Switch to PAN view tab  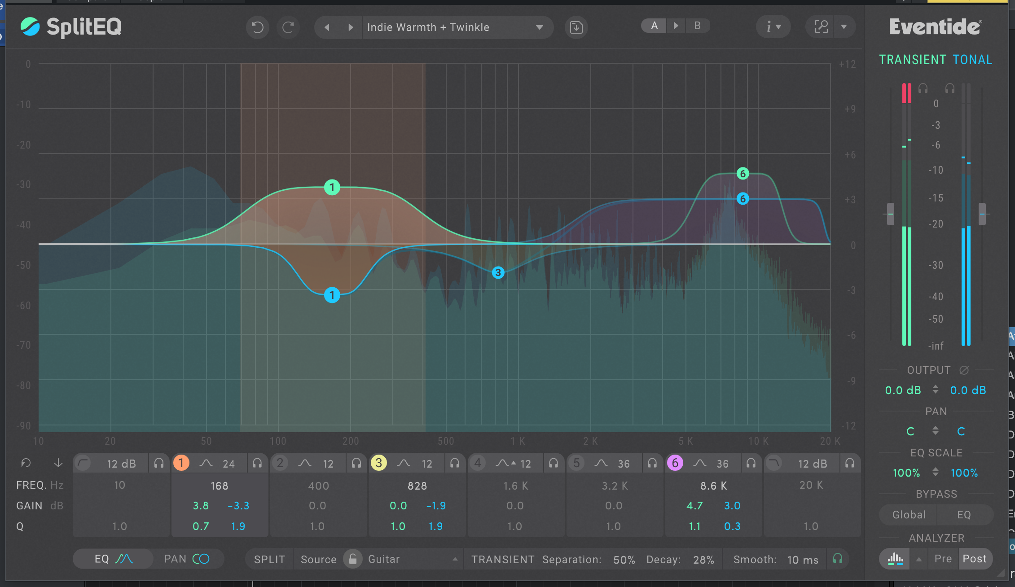pyautogui.click(x=187, y=559)
